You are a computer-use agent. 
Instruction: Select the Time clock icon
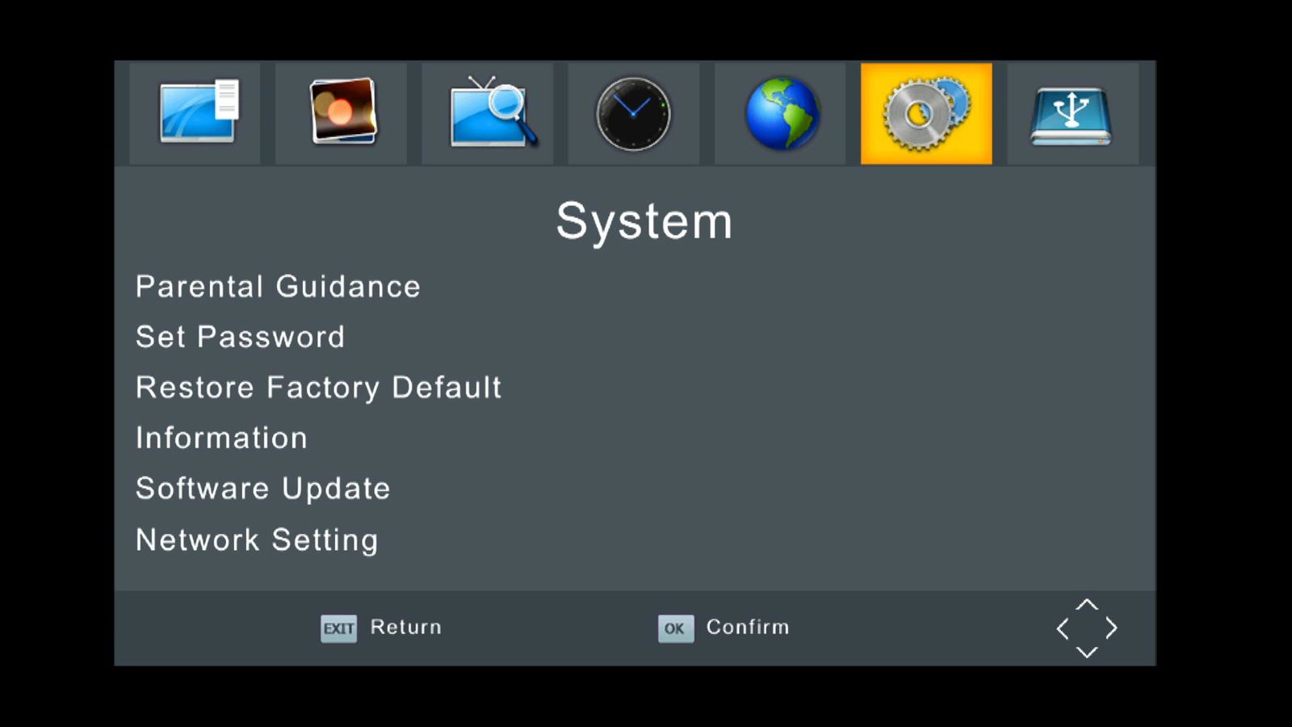coord(634,114)
